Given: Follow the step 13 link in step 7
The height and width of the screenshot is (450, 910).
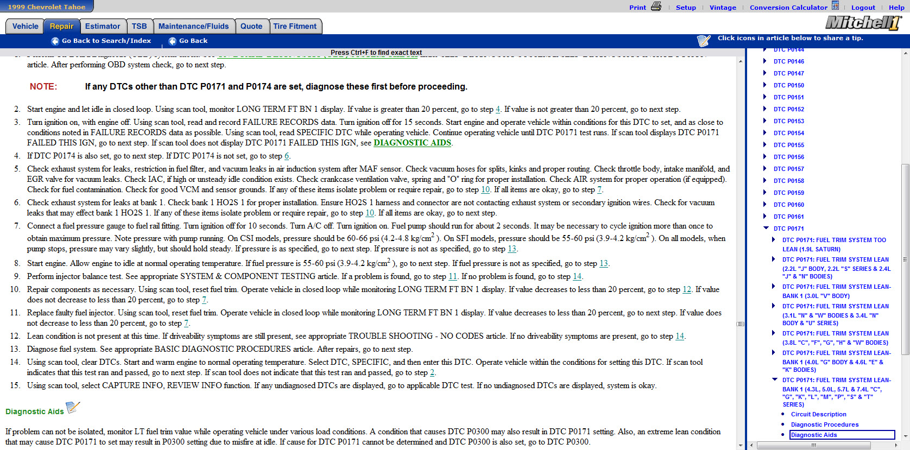Looking at the screenshot, I should tap(512, 249).
